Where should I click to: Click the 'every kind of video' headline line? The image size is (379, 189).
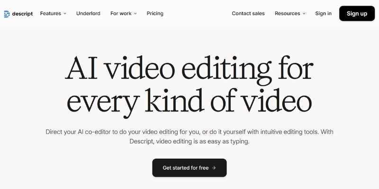pos(189,100)
